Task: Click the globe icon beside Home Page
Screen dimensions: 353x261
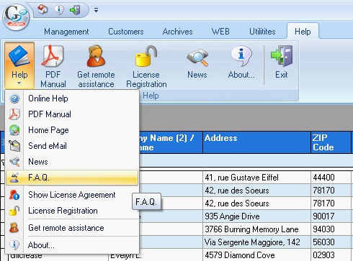Action: pyautogui.click(x=14, y=130)
